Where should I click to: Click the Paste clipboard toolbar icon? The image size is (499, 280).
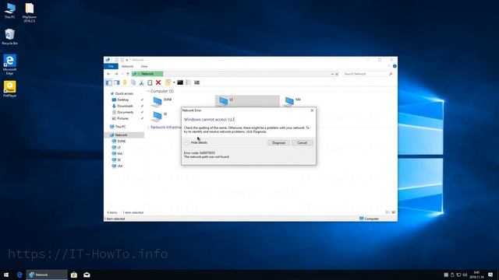(150, 82)
